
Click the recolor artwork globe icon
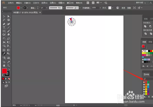pos(118,8)
